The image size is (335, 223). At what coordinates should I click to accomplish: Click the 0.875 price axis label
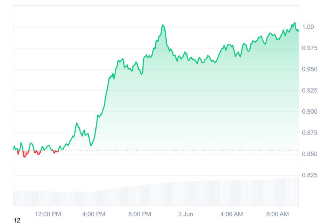309,133
